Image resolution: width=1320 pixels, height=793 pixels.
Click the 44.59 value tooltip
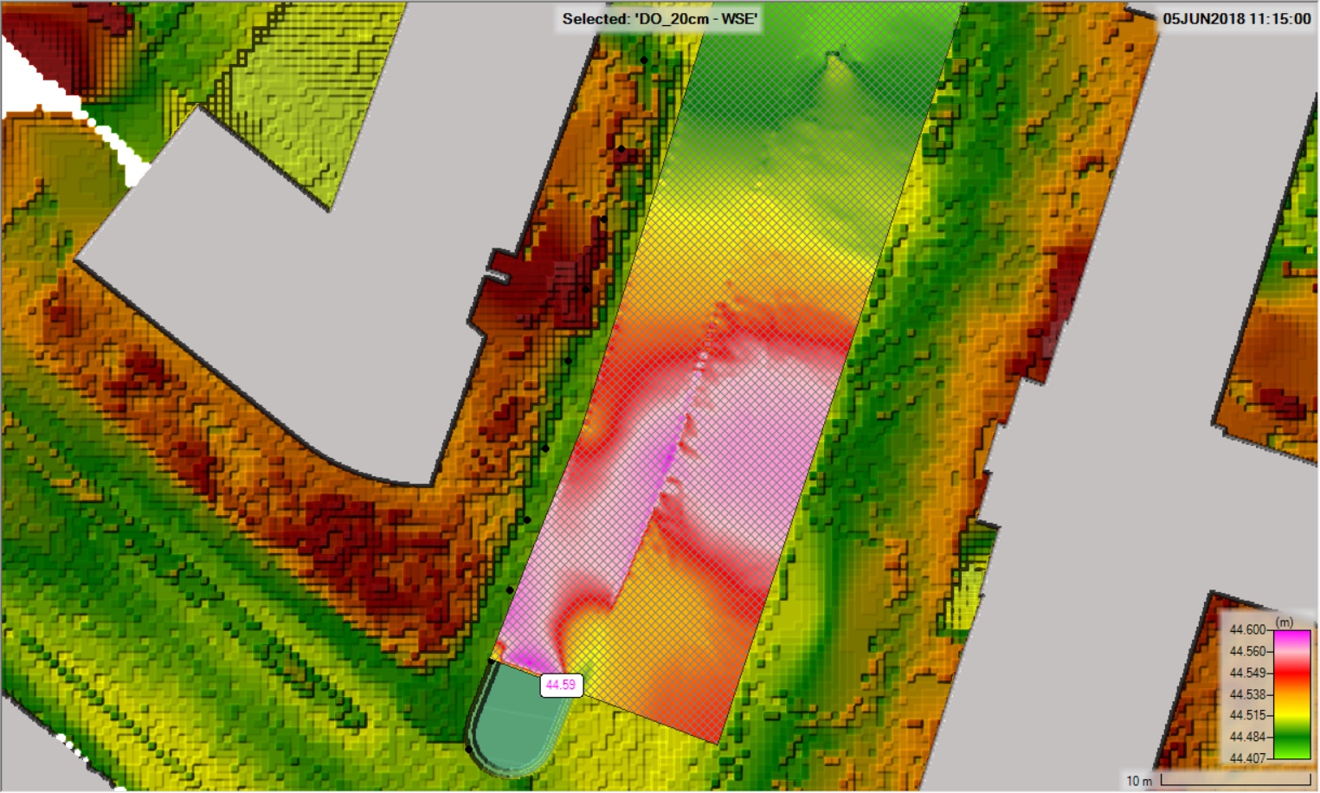[x=561, y=685]
